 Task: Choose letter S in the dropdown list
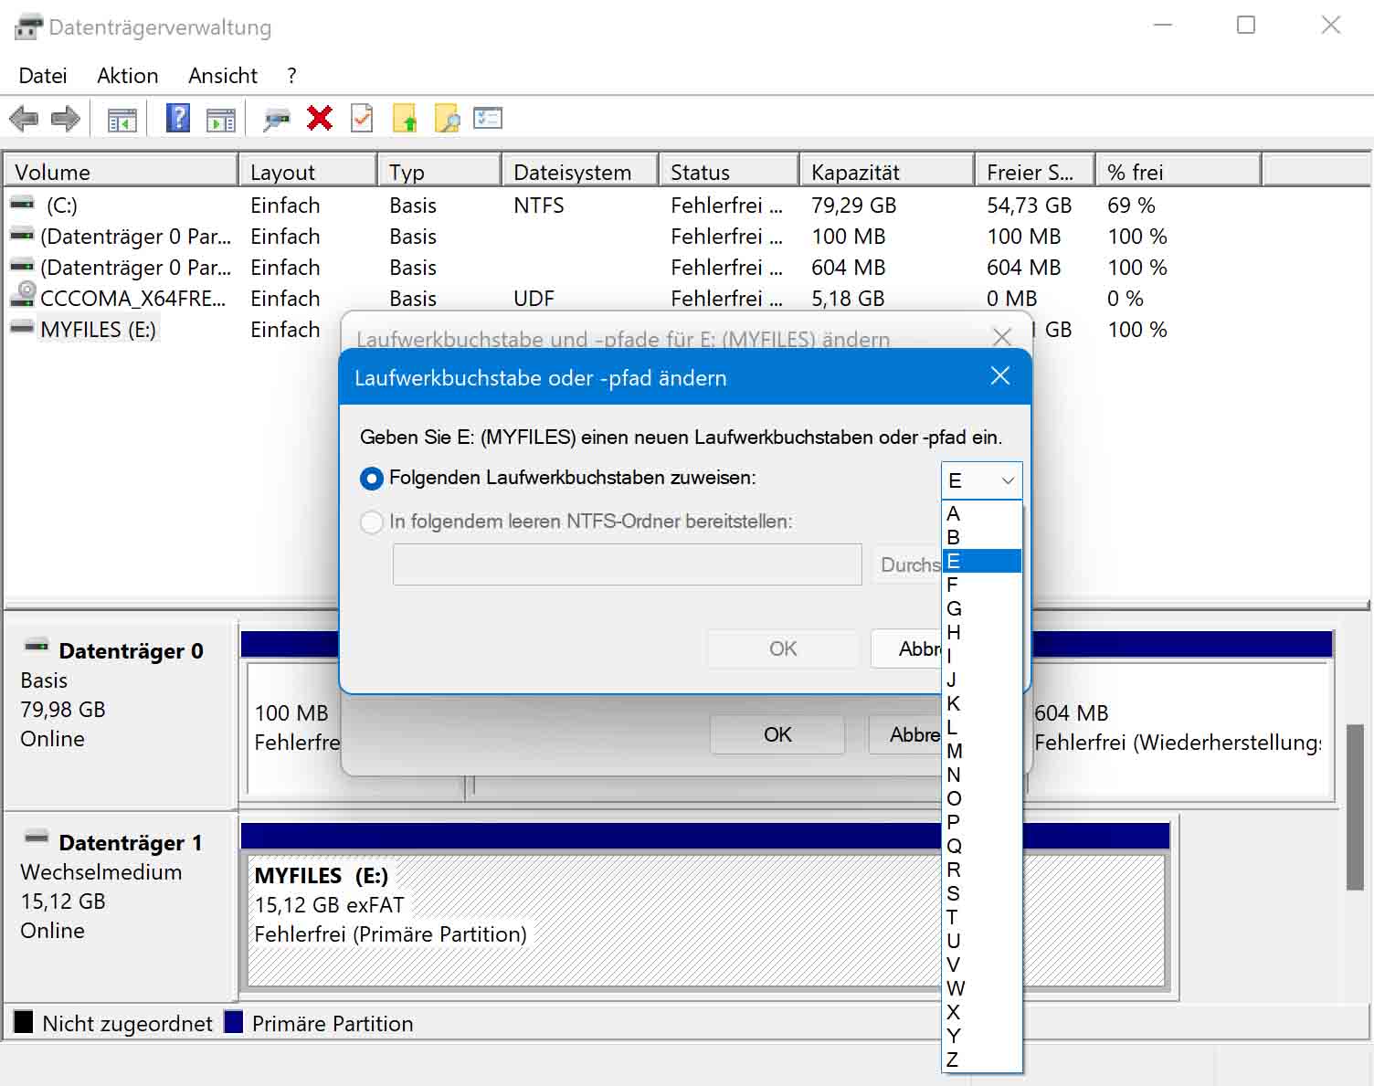981,893
